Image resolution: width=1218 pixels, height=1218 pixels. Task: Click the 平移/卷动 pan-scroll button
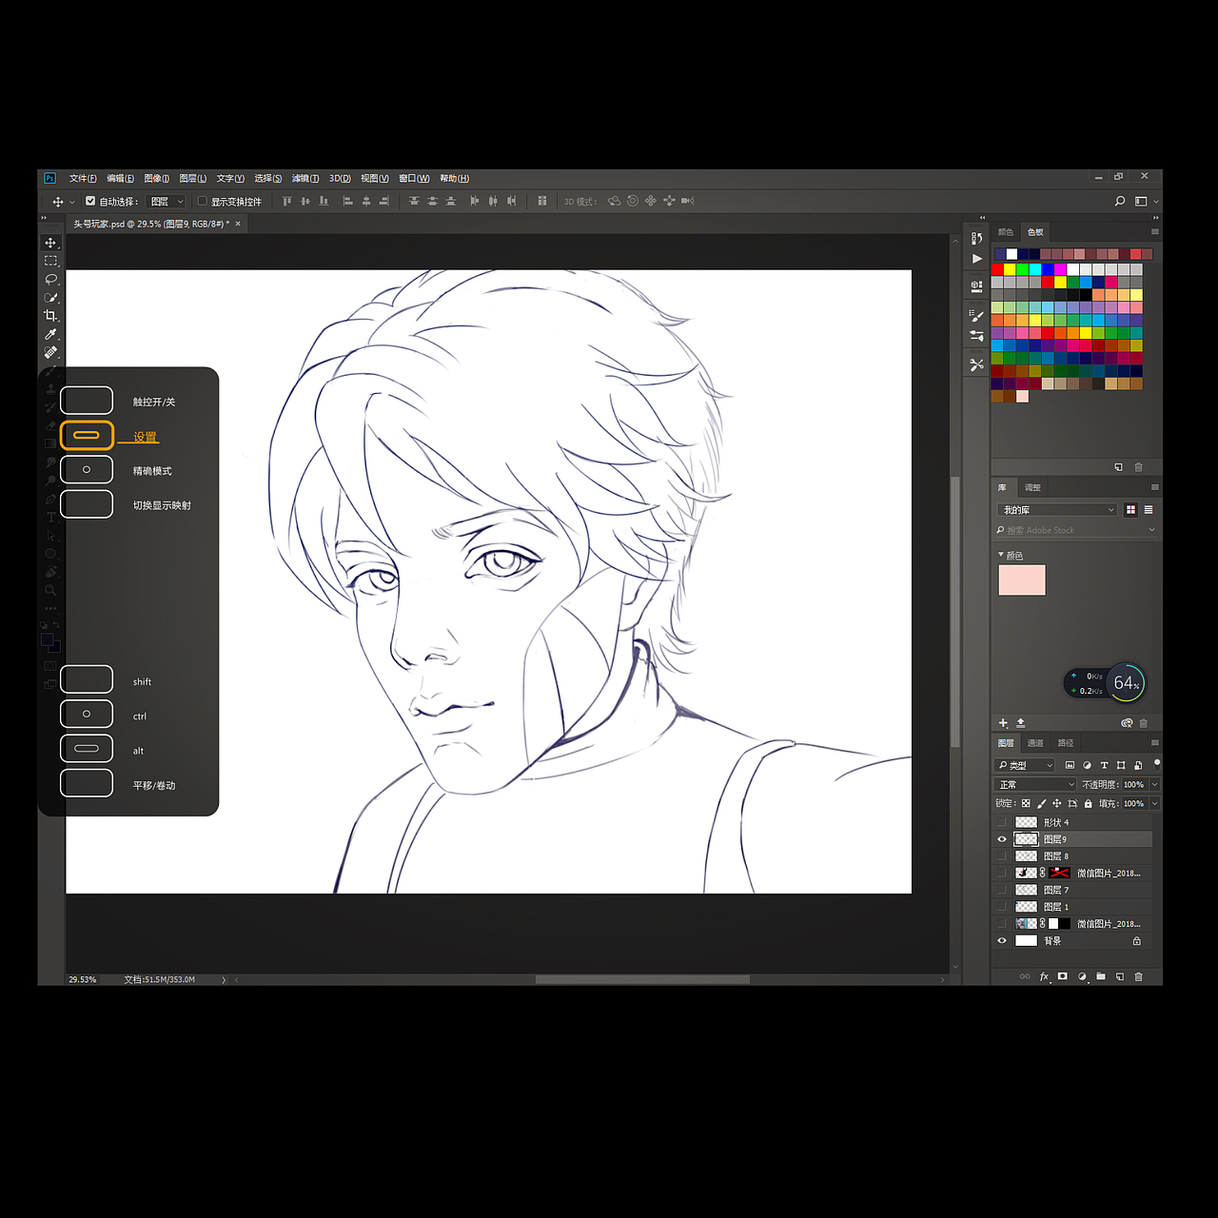click(87, 783)
